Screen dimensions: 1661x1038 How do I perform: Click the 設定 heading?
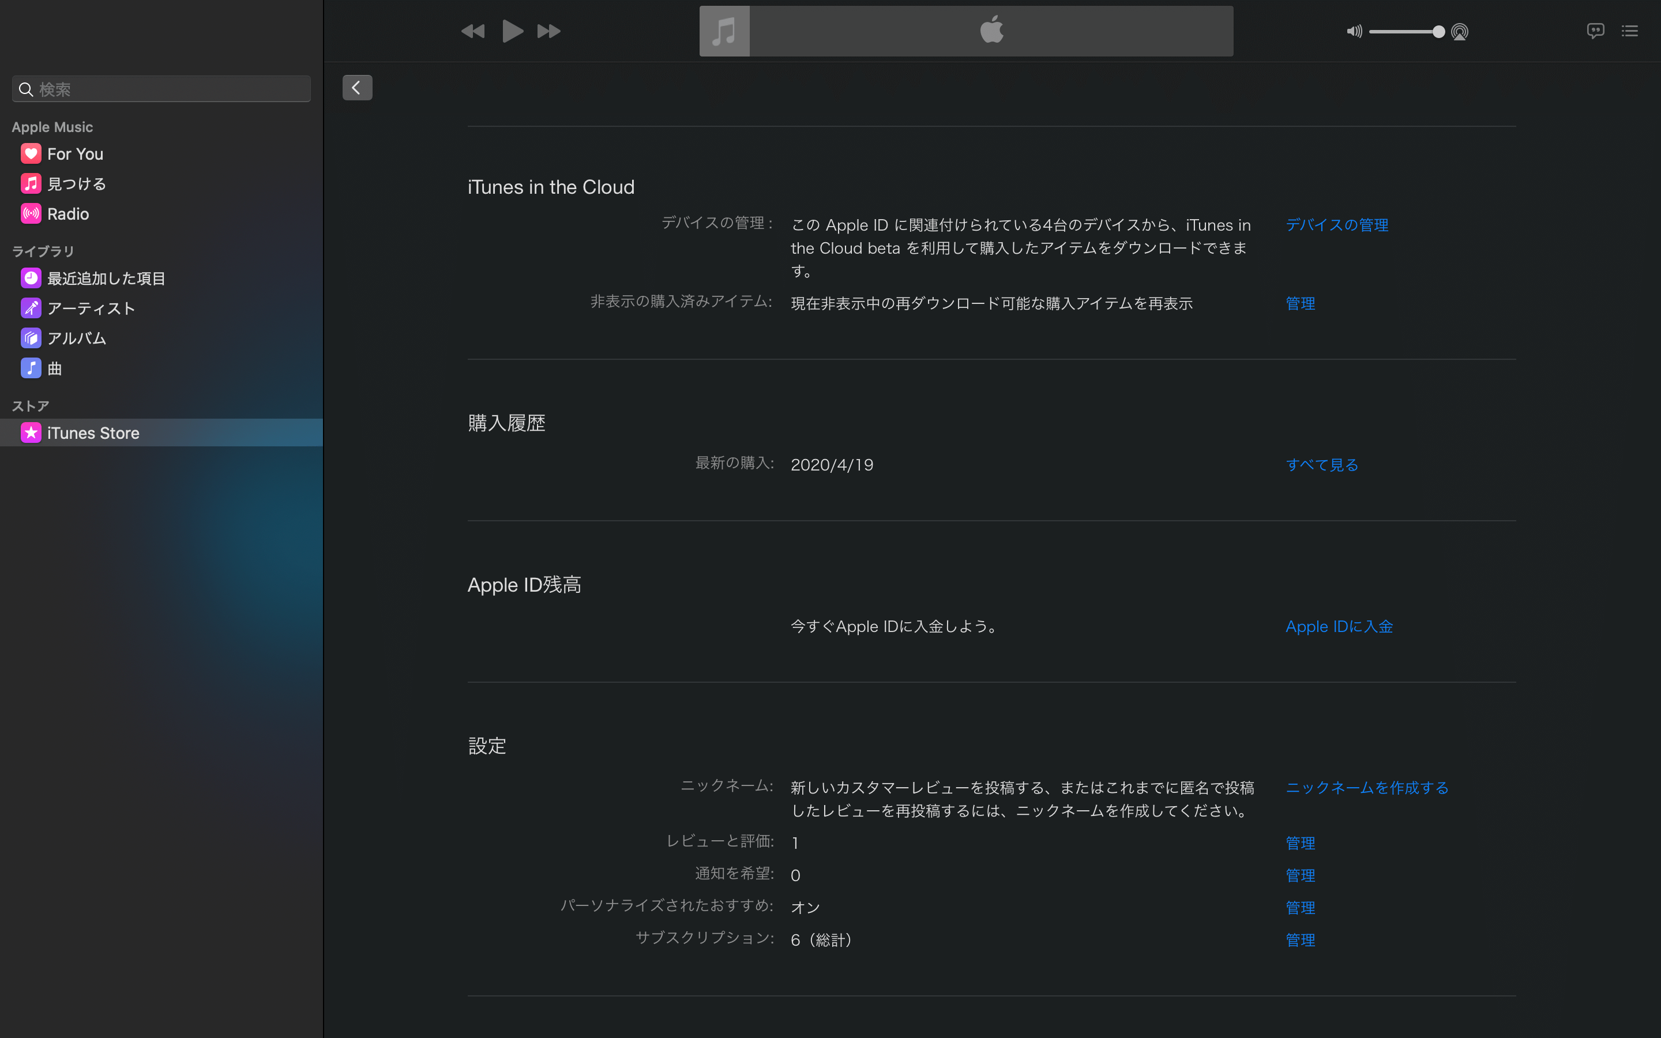[x=487, y=746]
